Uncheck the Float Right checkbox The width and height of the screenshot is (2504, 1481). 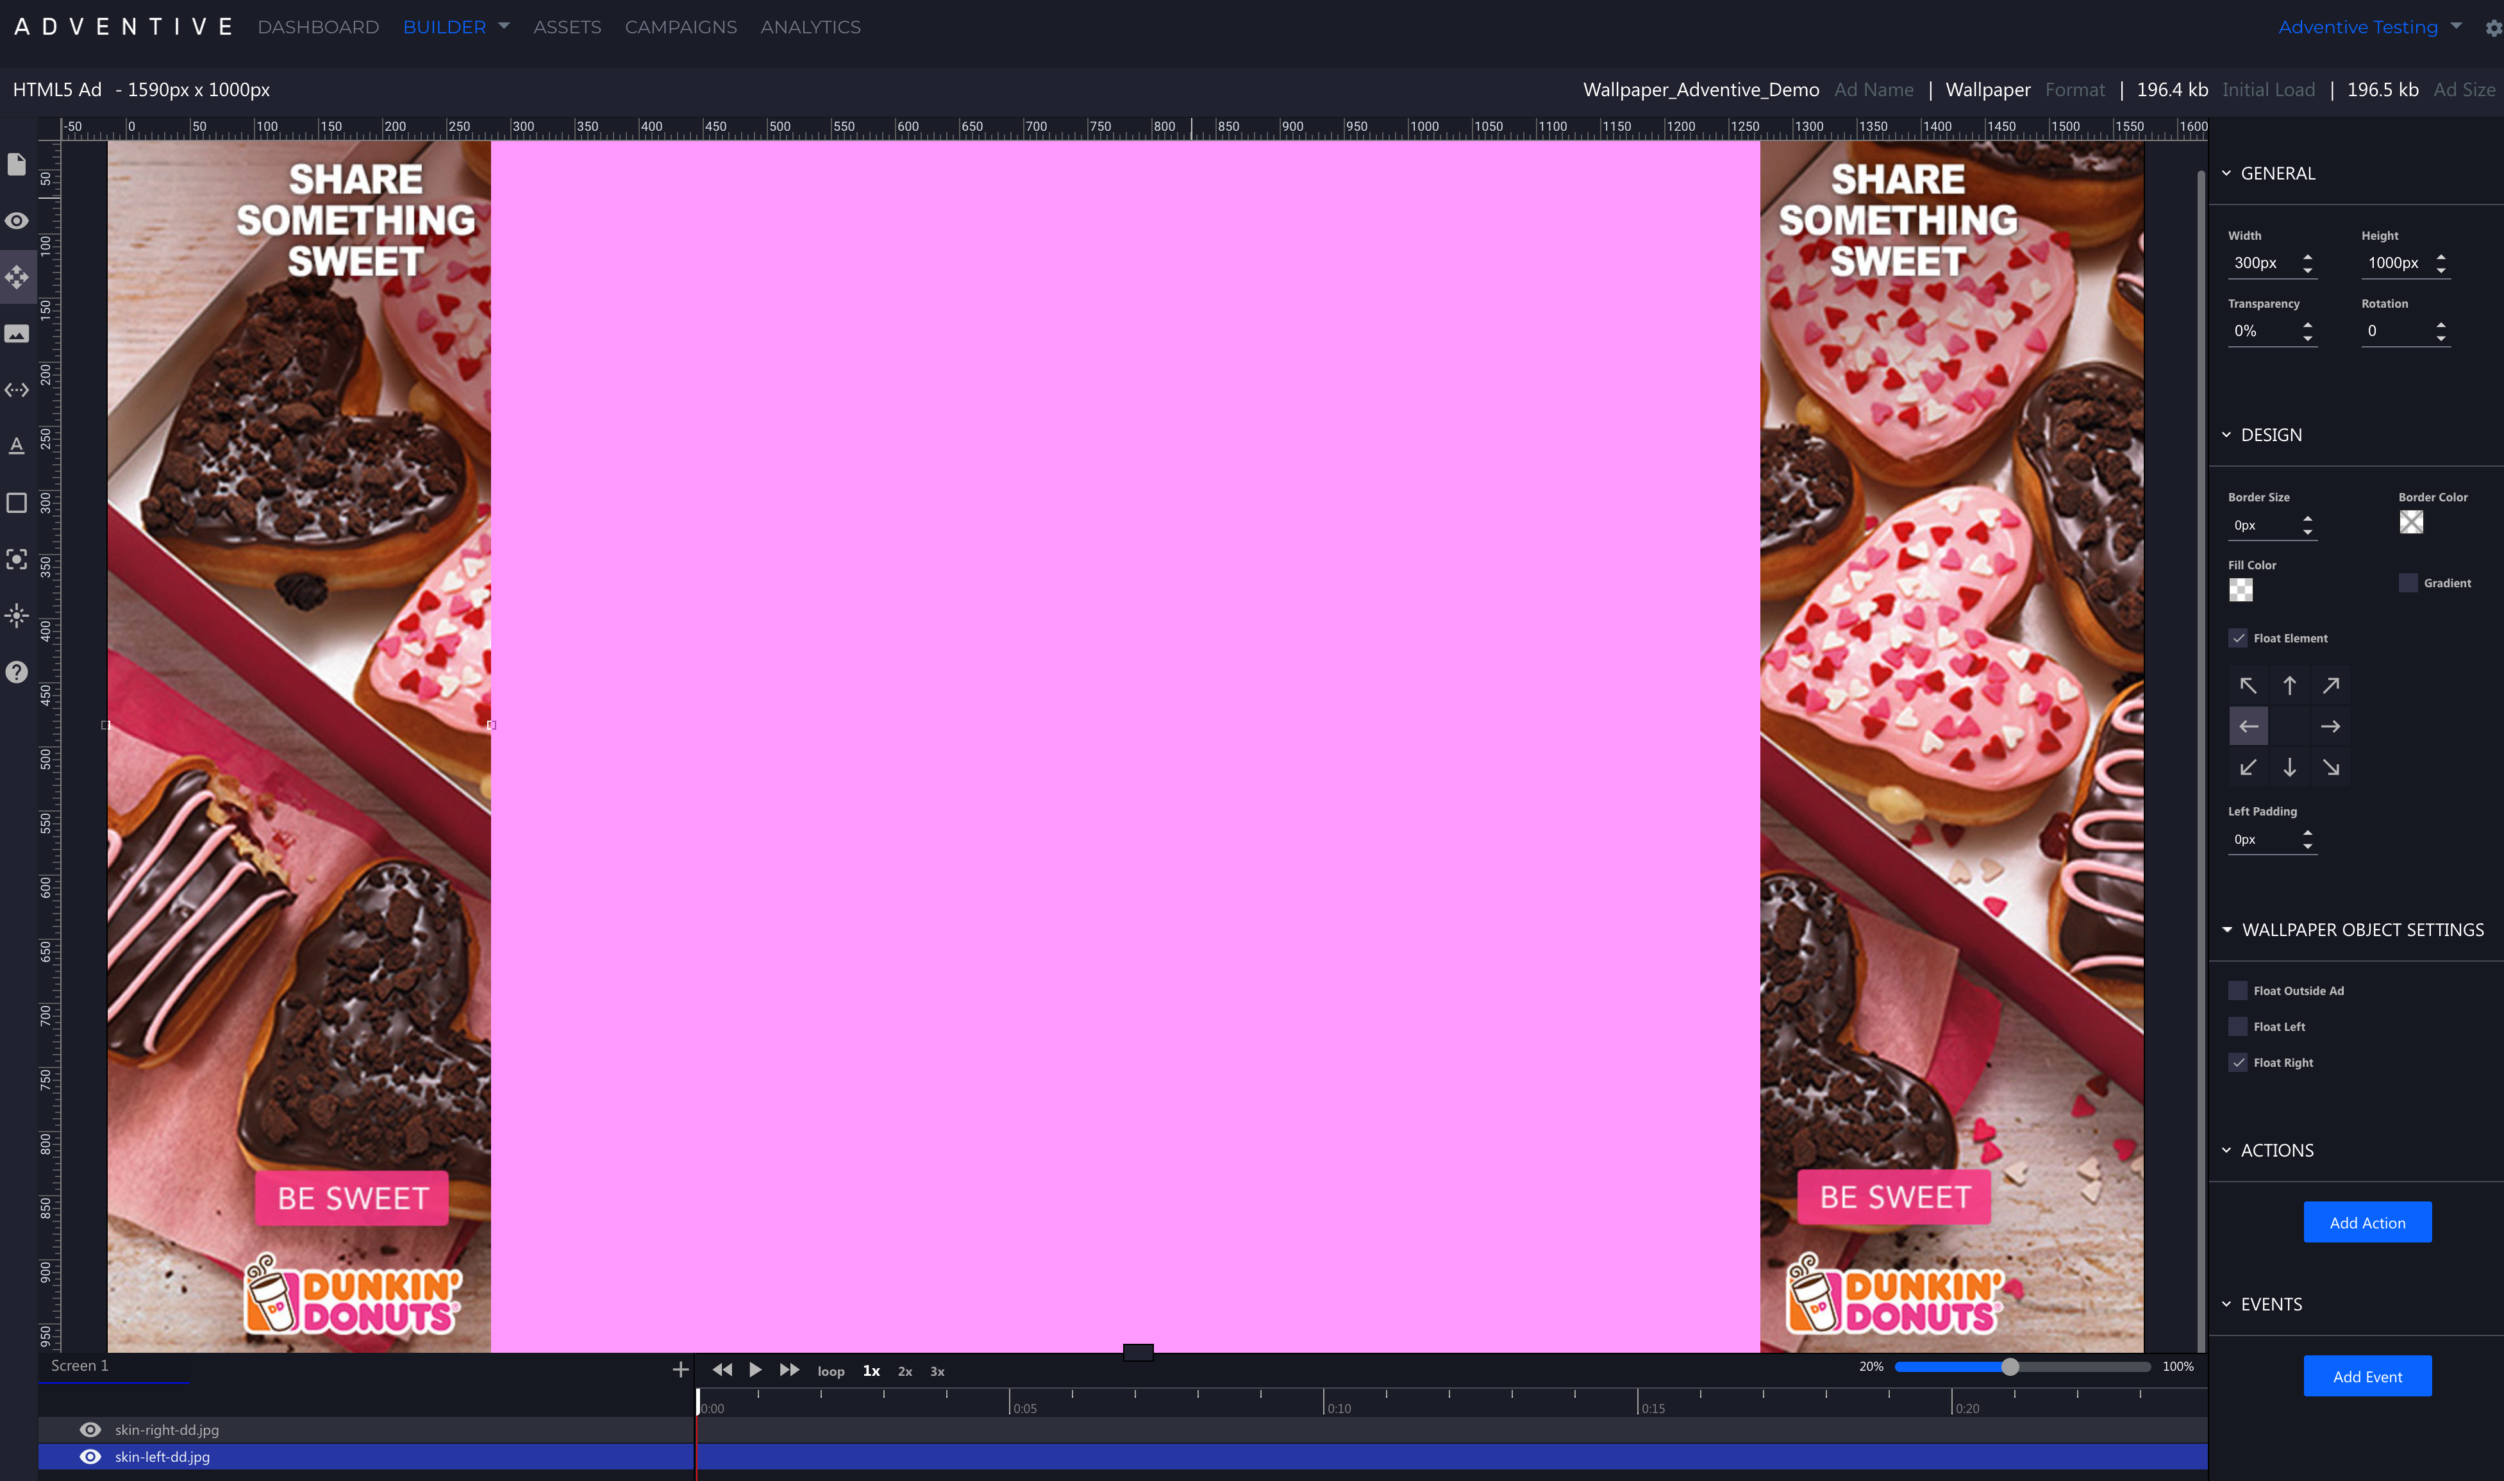2238,1063
